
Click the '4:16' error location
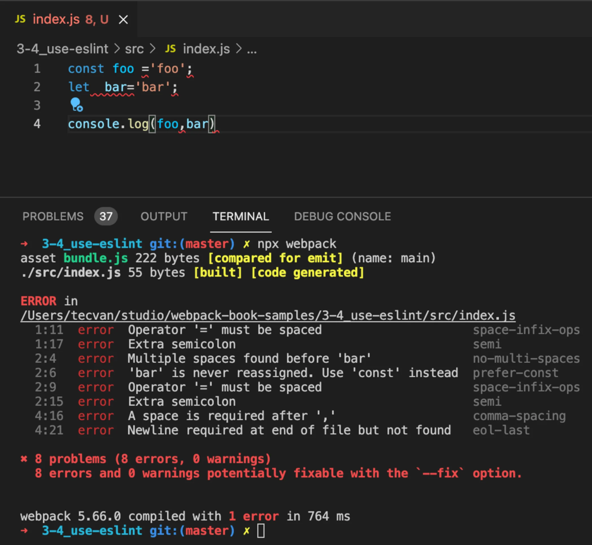49,416
